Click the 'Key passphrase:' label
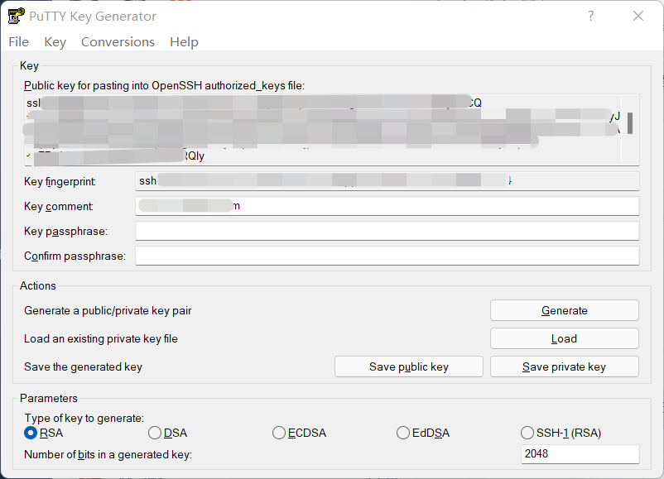Image resolution: width=664 pixels, height=479 pixels. click(65, 232)
